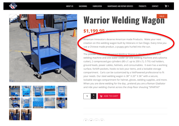Click the main blue welding wagon photo
179x126 pixels.
43,48
